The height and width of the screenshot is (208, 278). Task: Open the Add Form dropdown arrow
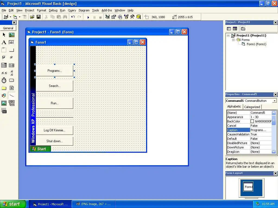pos(20,17)
